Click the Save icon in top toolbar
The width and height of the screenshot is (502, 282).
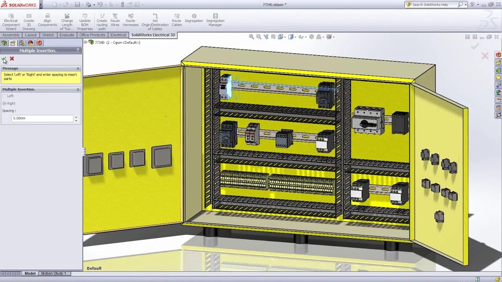coord(77,5)
